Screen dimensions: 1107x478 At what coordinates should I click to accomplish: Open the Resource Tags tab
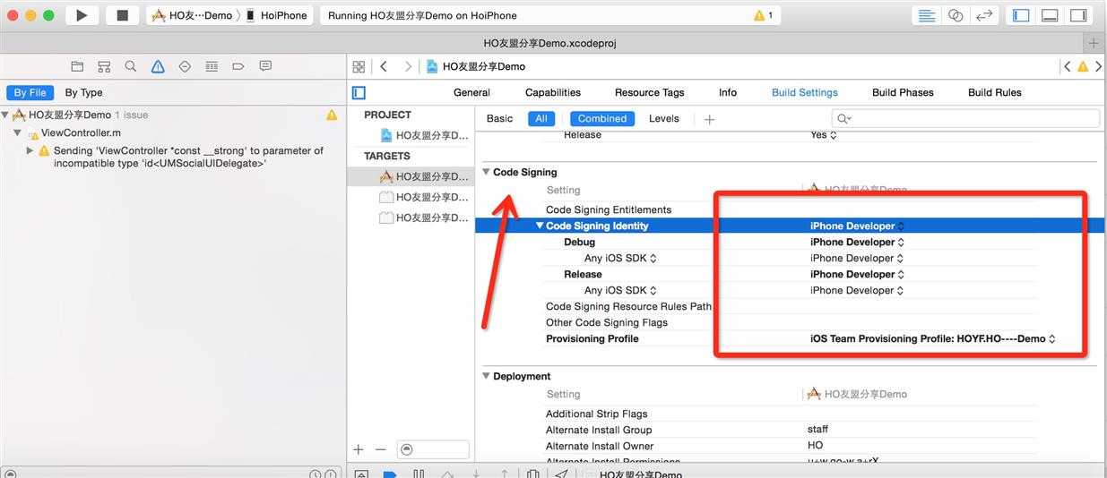(x=649, y=92)
